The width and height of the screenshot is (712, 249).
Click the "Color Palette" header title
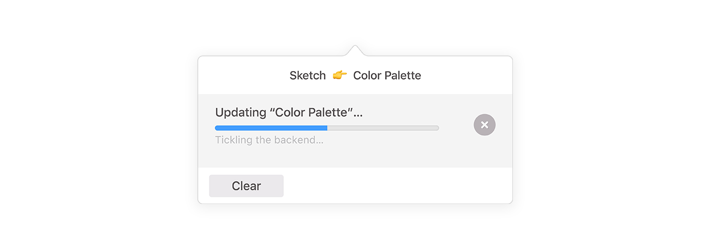click(387, 75)
